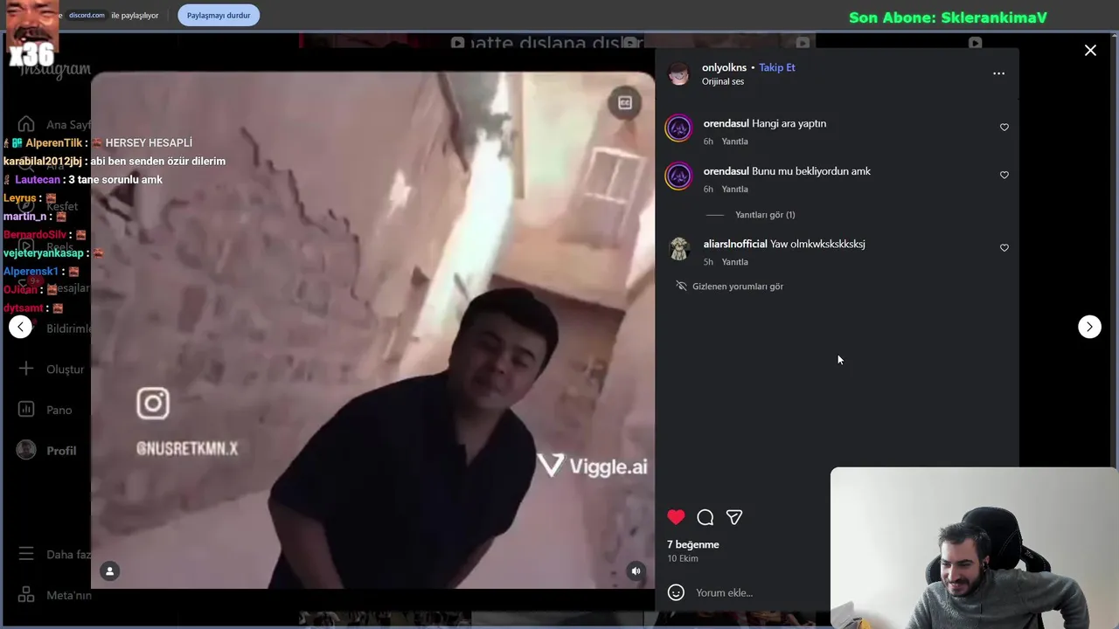The height and width of the screenshot is (629, 1119).
Task: Stop sharing with 'Paylaşmayı durdur' button
Action: pyautogui.click(x=219, y=15)
